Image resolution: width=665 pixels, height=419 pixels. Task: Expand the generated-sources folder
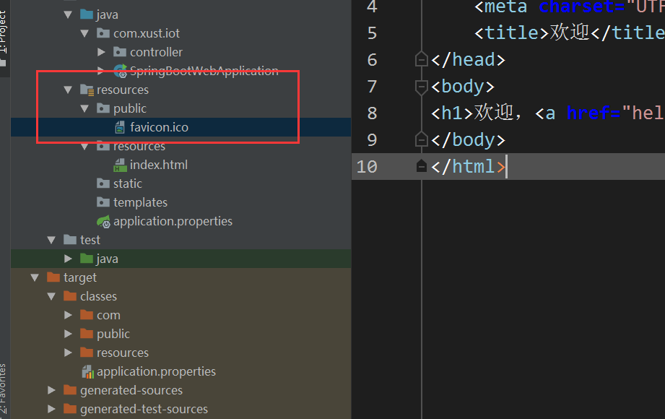pyautogui.click(x=51, y=390)
